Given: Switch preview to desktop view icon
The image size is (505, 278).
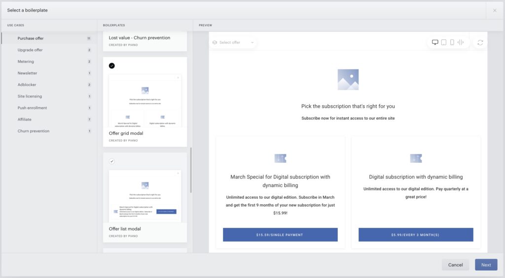Looking at the screenshot, I should click(x=435, y=42).
